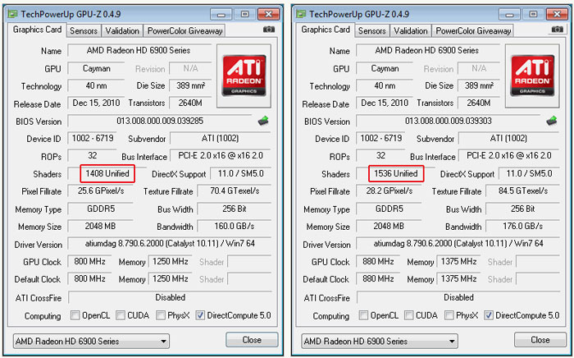
Task: Click Device ID 1002 - 6719 in left window
Action: coord(92,139)
